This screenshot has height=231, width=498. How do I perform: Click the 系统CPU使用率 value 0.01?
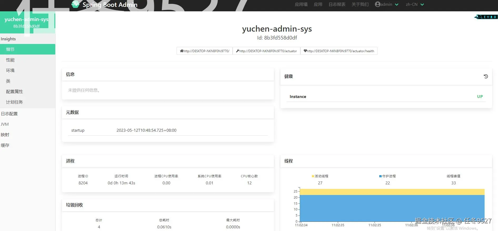[210, 183]
